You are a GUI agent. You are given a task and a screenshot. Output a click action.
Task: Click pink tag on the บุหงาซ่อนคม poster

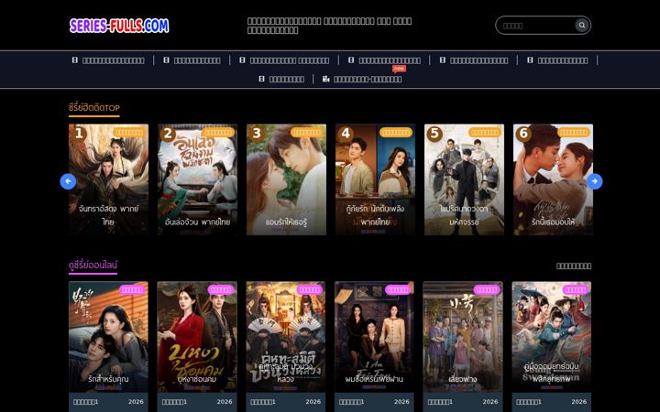(x=221, y=289)
